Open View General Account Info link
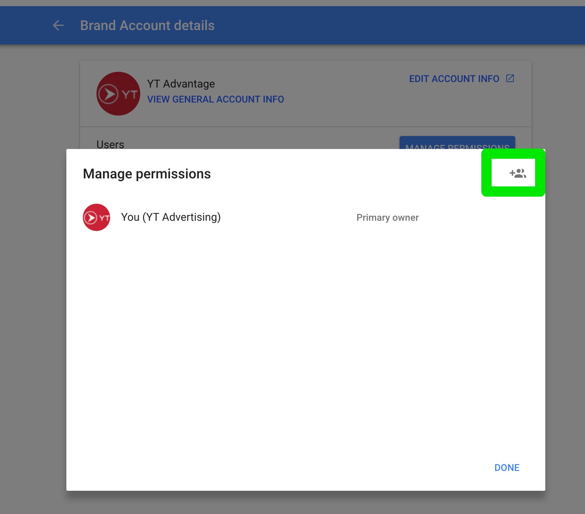585x514 pixels. pos(216,99)
